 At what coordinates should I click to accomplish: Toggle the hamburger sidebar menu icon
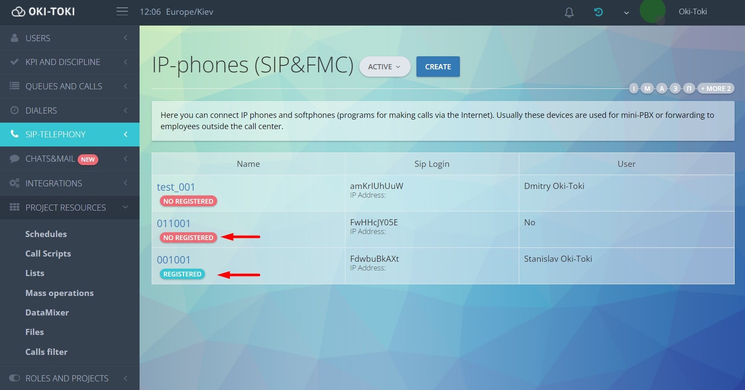(x=122, y=12)
